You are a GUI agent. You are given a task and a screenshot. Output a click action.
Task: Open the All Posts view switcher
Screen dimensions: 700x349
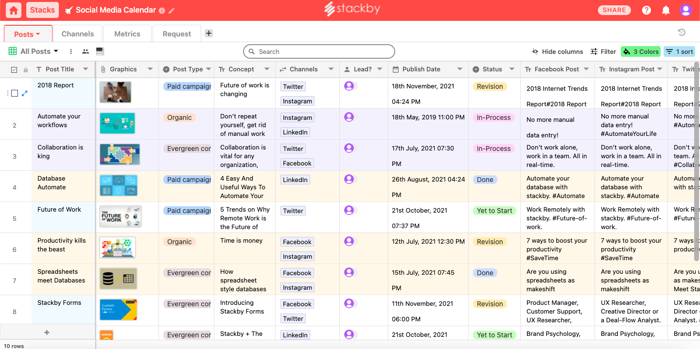coord(33,51)
